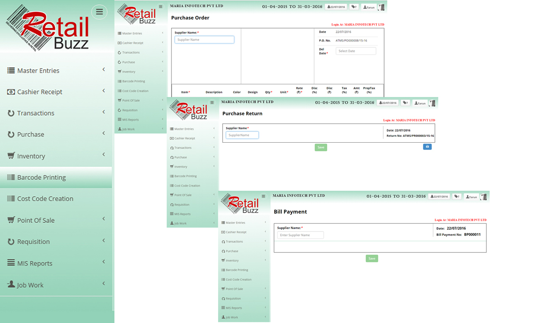This screenshot has height=323, width=539.
Task: Click Save button in Purchase Return window
Action: 321,147
